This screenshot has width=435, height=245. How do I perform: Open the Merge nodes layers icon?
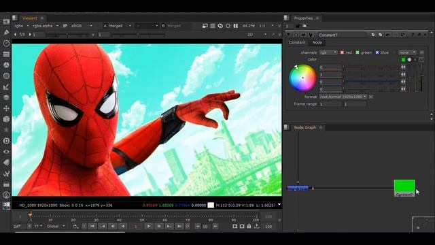click(x=6, y=97)
